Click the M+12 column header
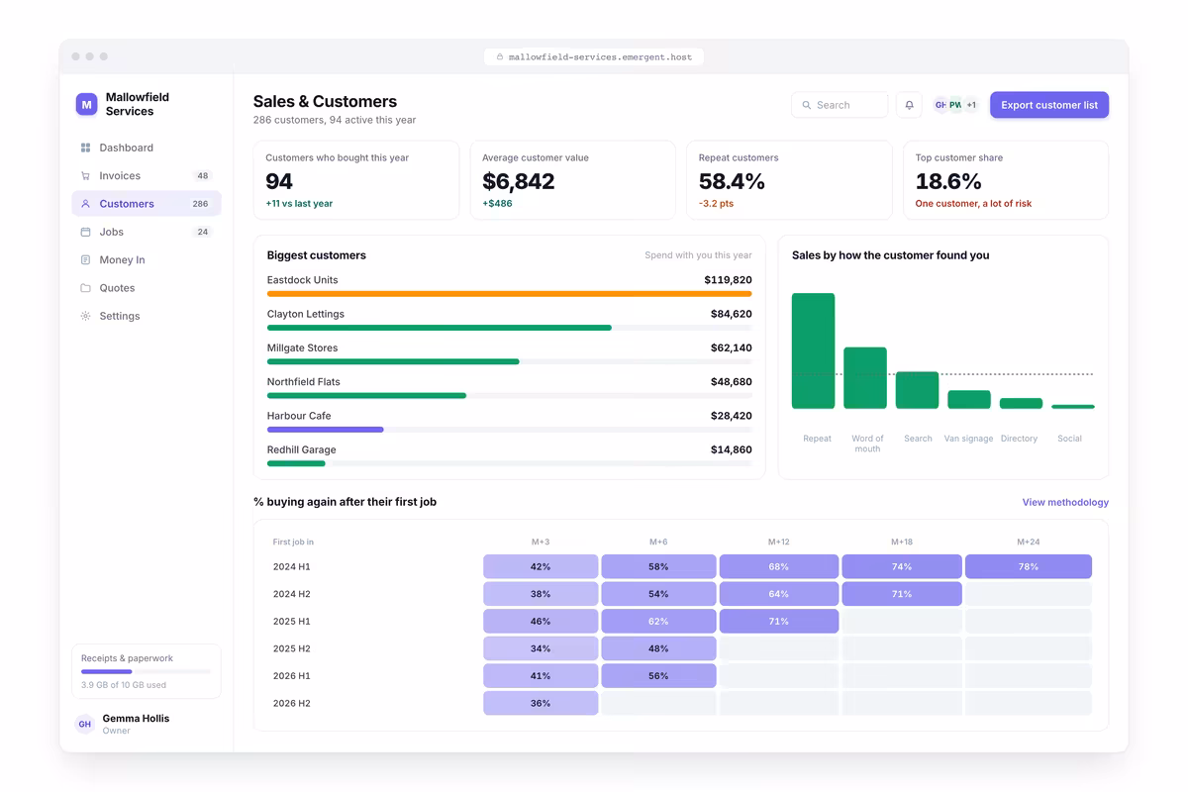The height and width of the screenshot is (792, 1188). coord(778,543)
